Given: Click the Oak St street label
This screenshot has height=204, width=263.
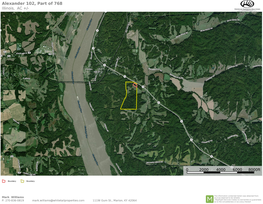Looking at the screenshot, I should [x=97, y=72].
